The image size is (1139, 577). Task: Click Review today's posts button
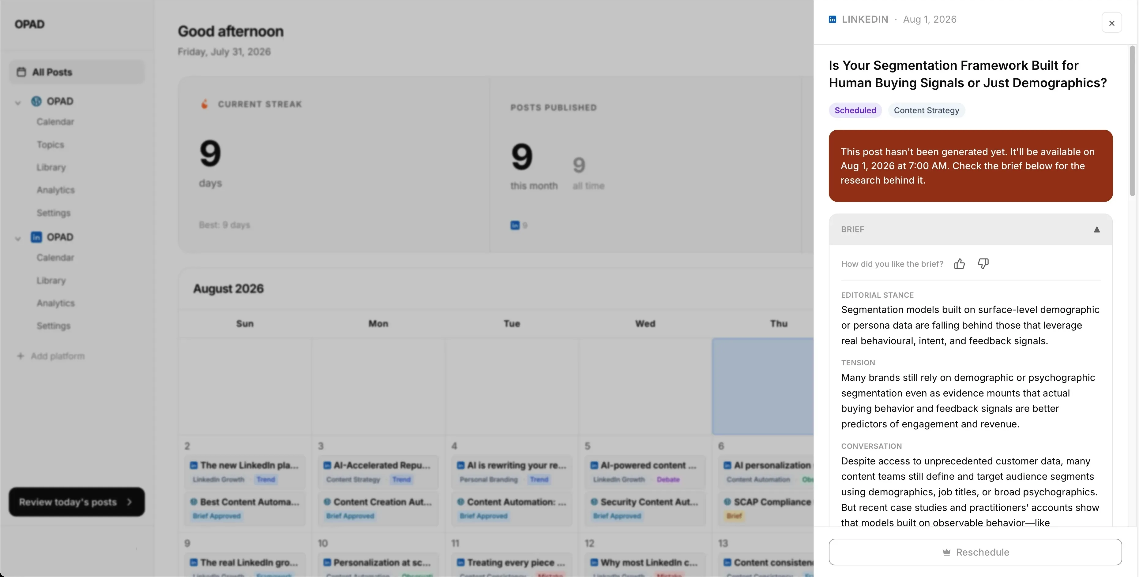77,502
